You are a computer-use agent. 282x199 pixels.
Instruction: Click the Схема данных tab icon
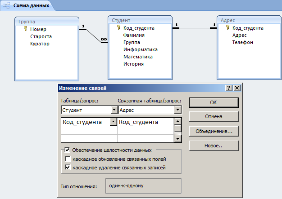tap(6, 5)
